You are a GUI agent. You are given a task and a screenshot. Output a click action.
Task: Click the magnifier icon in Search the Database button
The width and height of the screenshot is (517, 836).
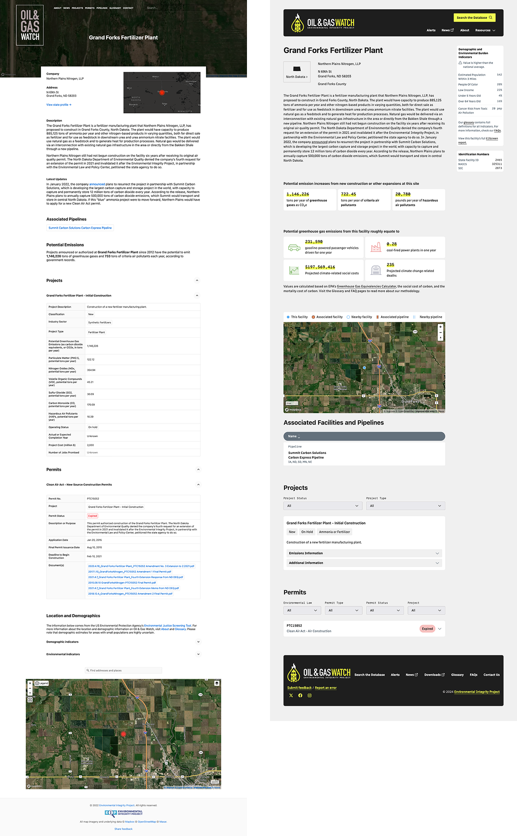[491, 17]
